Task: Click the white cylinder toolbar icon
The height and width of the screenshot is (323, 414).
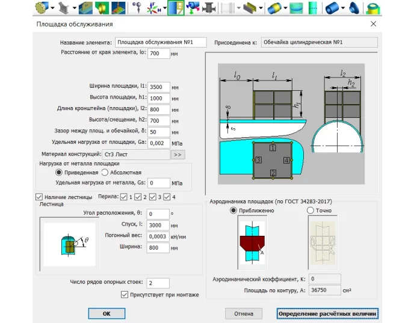Action: [x=228, y=8]
